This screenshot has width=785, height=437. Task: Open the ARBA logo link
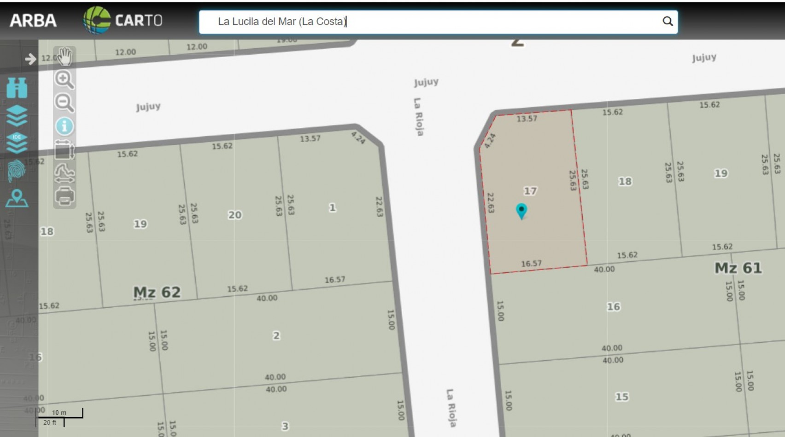click(33, 20)
